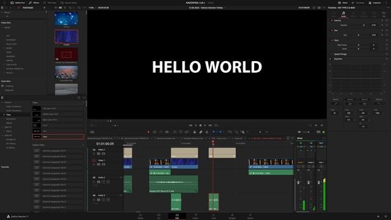Click the blue flag marker icon
This screenshot has height=220, width=391.
(x=214, y=132)
